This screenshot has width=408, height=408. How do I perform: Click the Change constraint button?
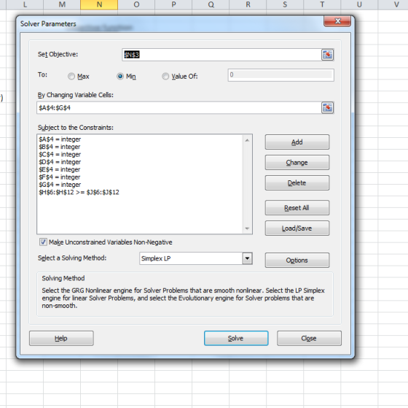[x=297, y=163]
